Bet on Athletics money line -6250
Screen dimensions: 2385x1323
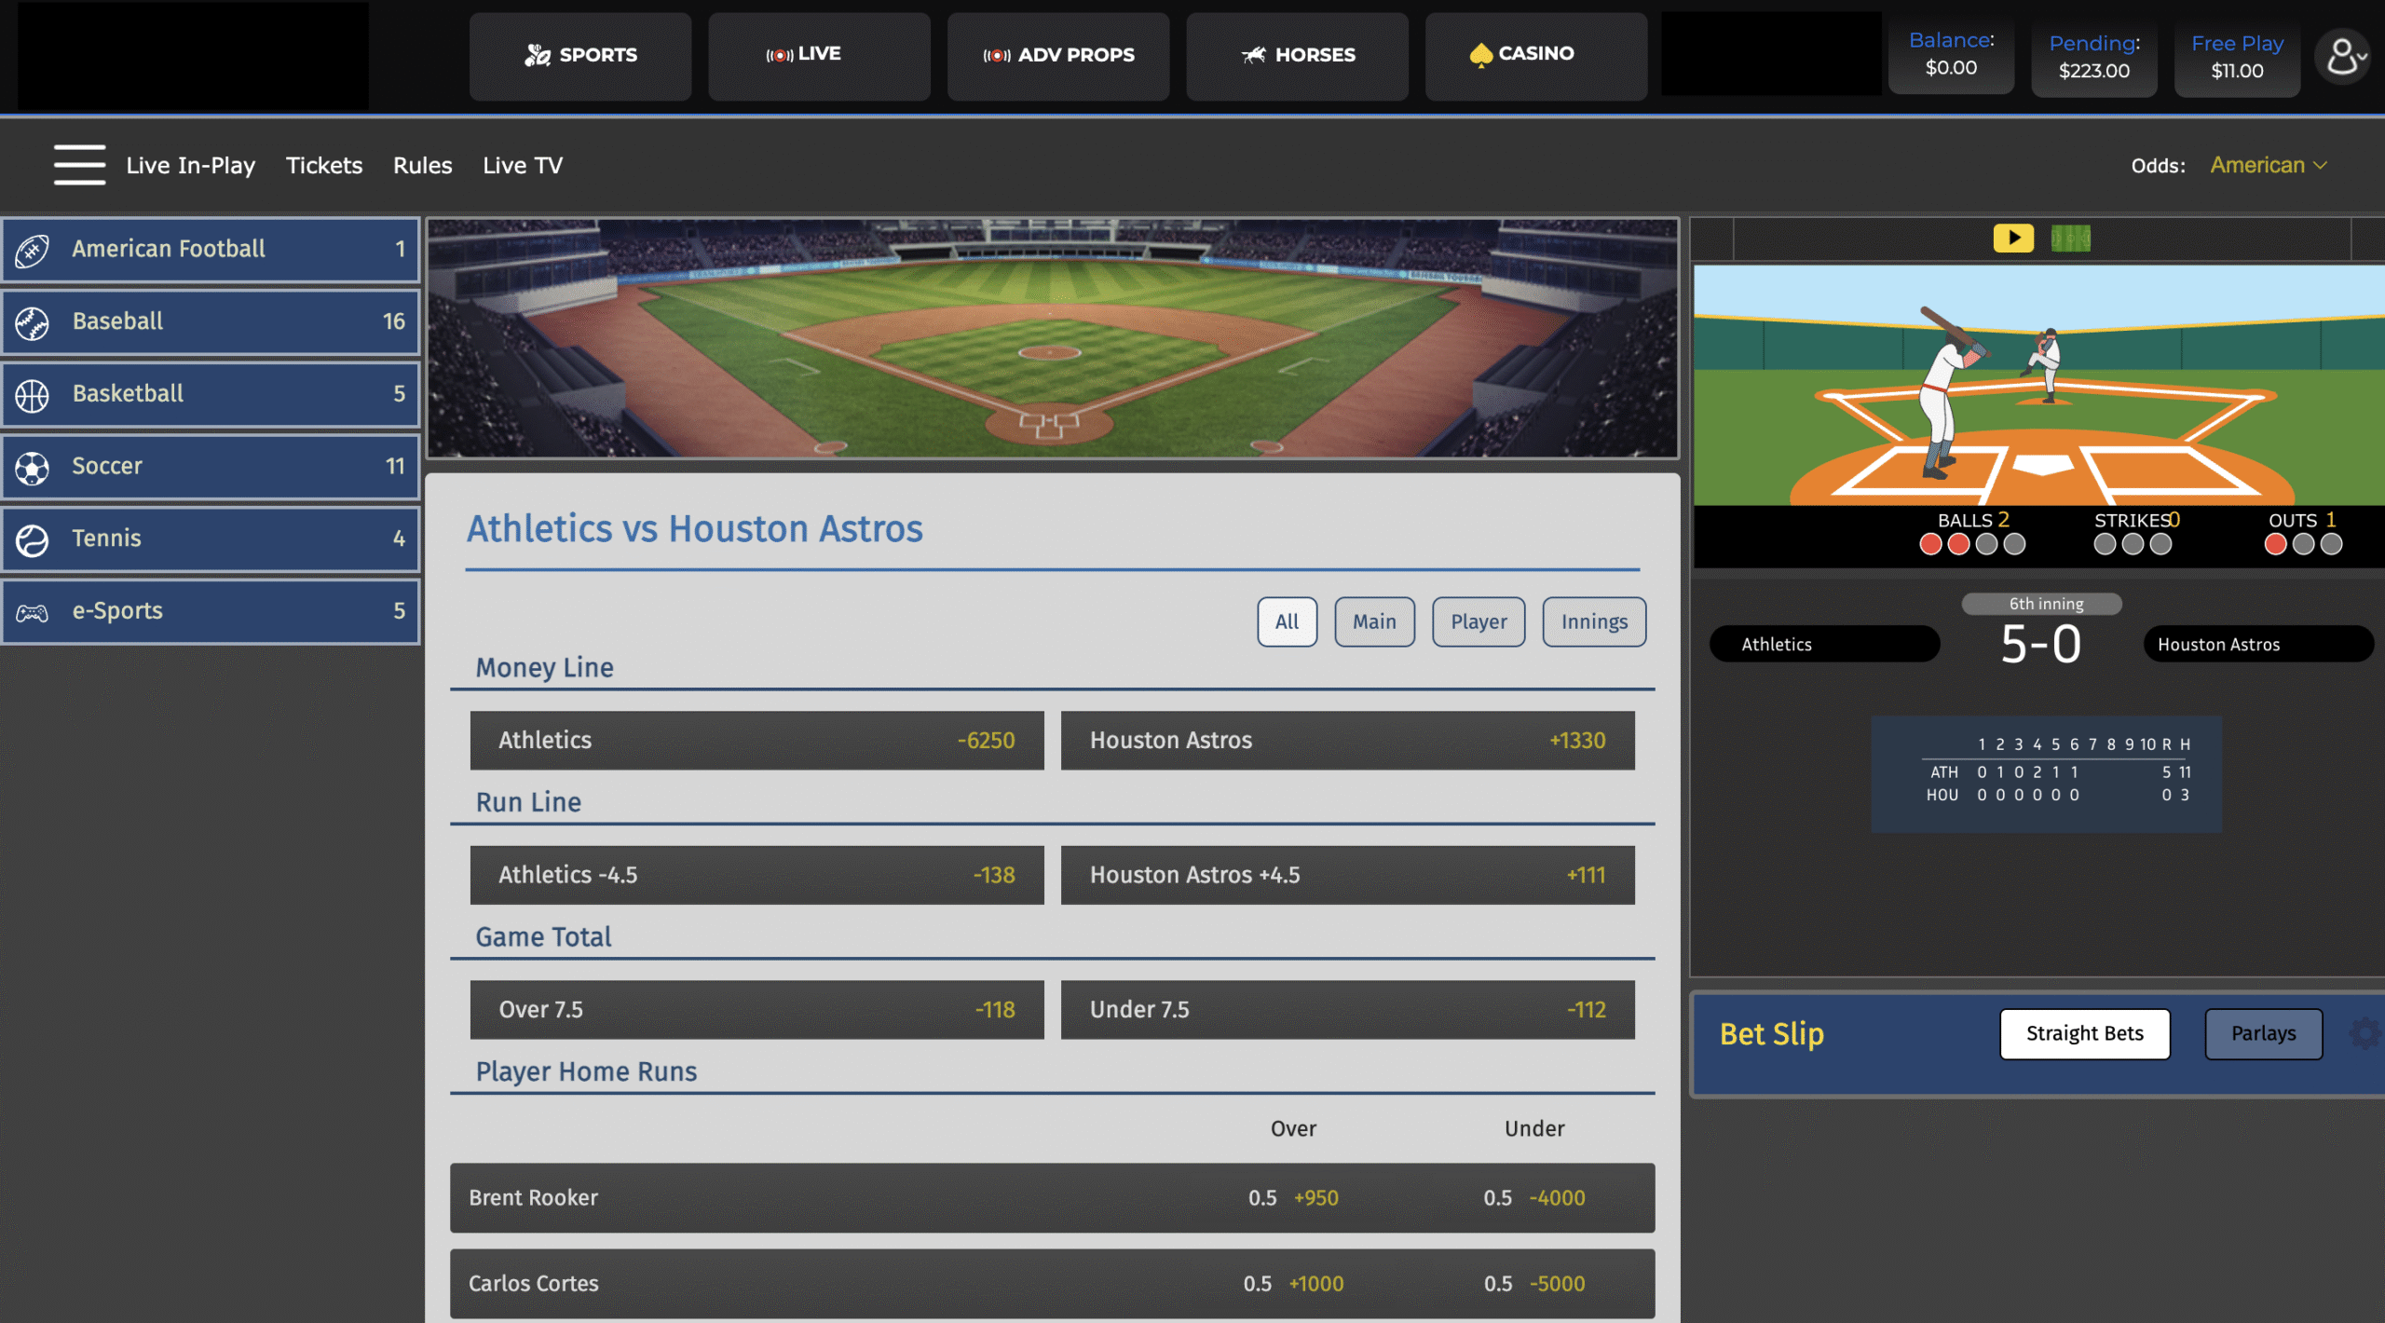pyautogui.click(x=756, y=741)
